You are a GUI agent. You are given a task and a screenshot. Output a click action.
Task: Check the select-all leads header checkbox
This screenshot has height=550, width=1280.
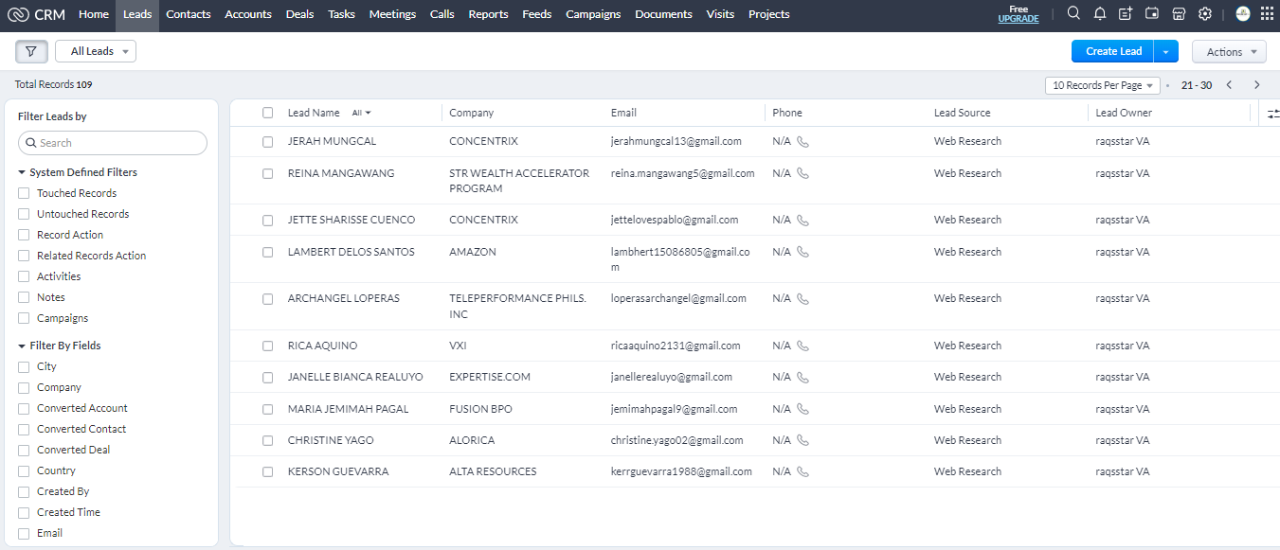pos(268,113)
